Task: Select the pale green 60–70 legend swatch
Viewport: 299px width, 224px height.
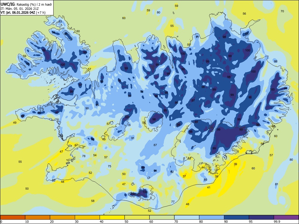Action: click(162, 217)
